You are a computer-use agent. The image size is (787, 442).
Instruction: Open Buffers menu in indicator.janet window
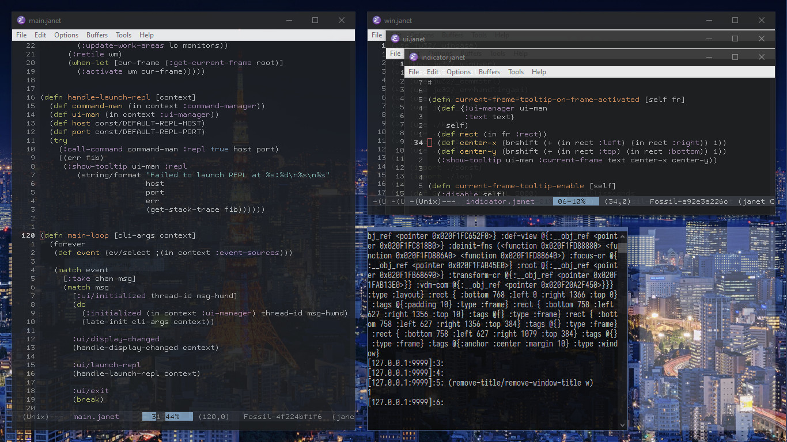pyautogui.click(x=489, y=72)
